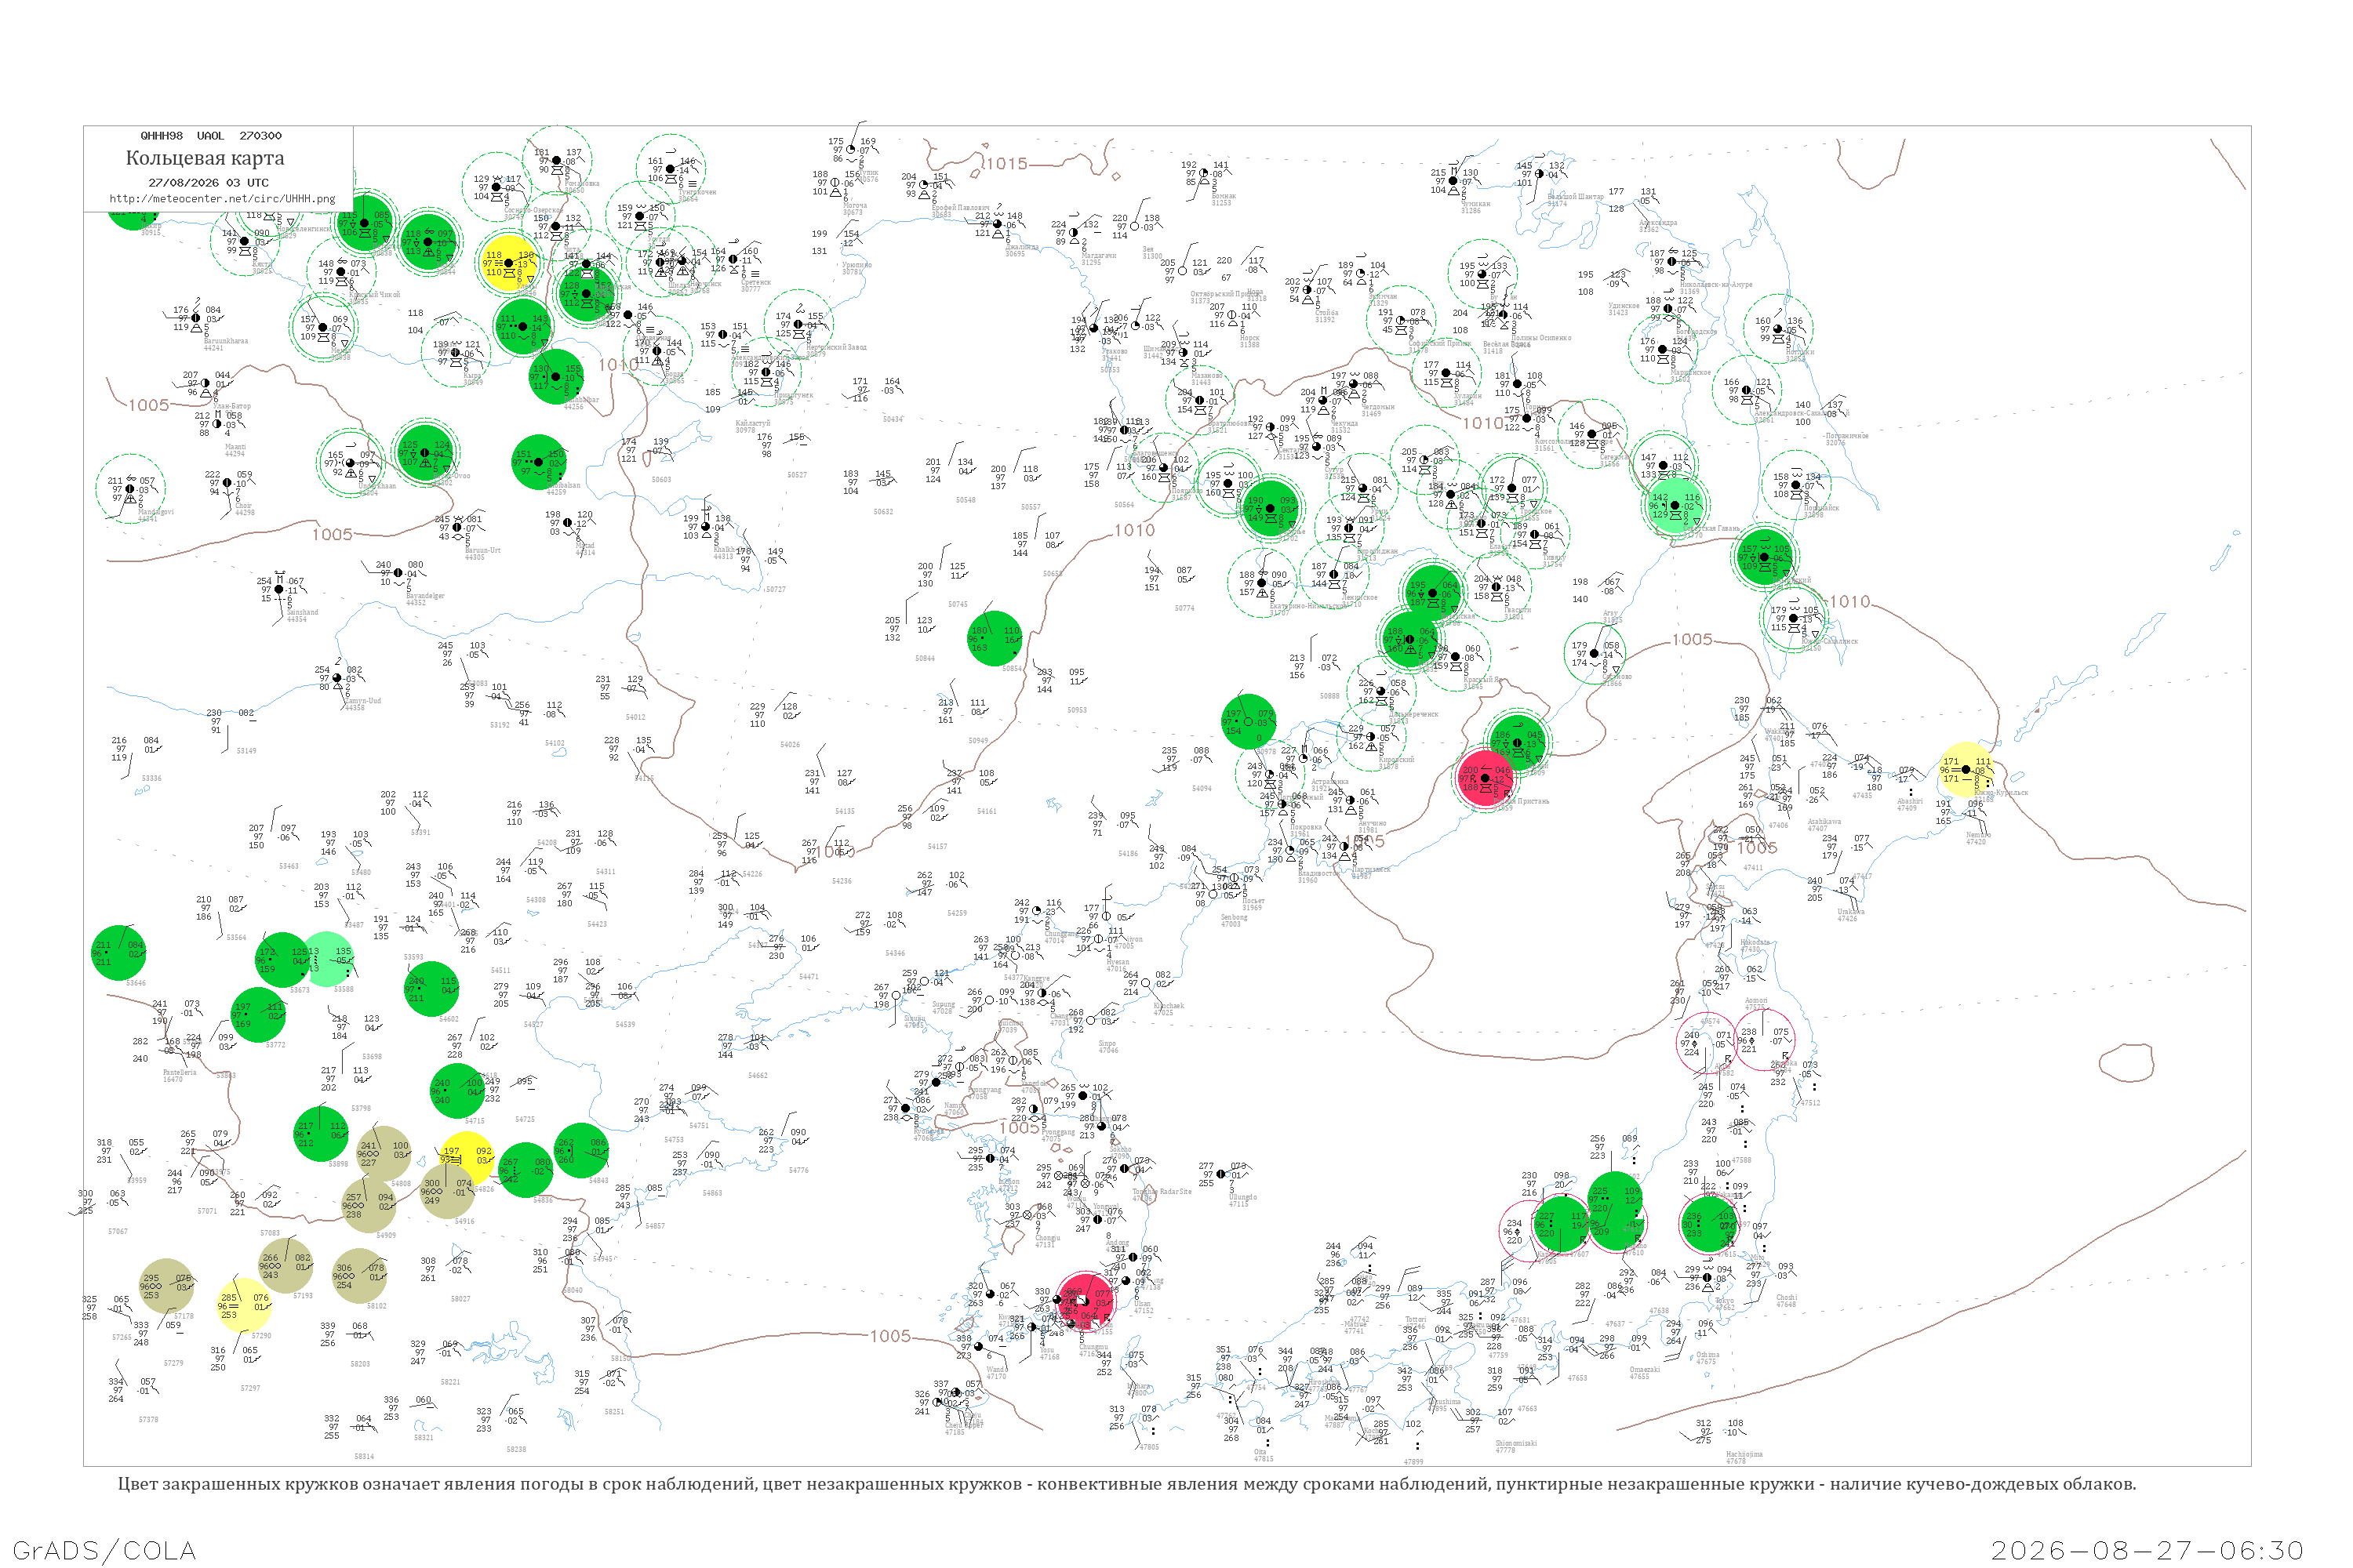The width and height of the screenshot is (2353, 1568).
Task: Select the "Tokyo 47662" station label
Action: (x=1725, y=1304)
